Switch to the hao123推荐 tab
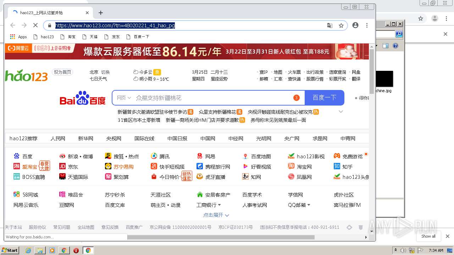Image resolution: width=454 pixels, height=255 pixels. pyautogui.click(x=23, y=138)
